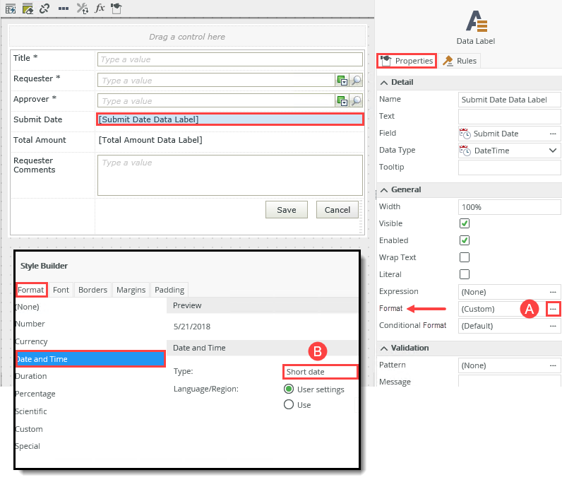562x487 pixels.
Task: Click the Tooltip property field
Action: click(509, 168)
